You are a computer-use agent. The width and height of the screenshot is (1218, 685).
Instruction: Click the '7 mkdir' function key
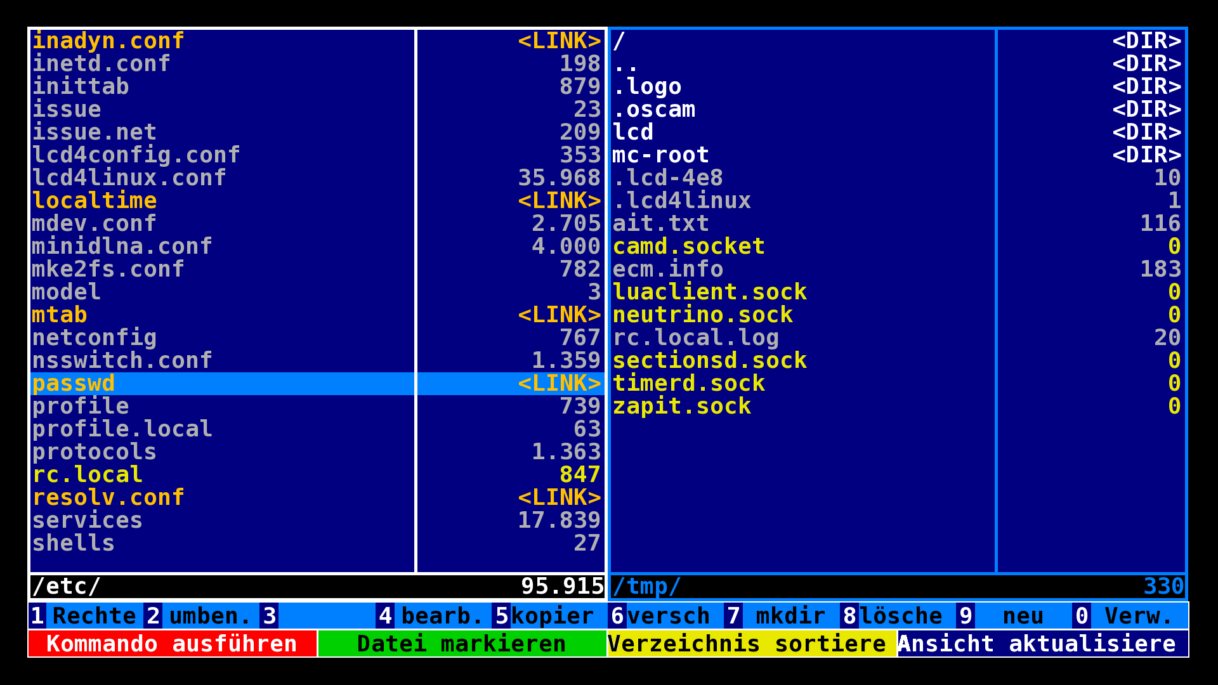782,616
